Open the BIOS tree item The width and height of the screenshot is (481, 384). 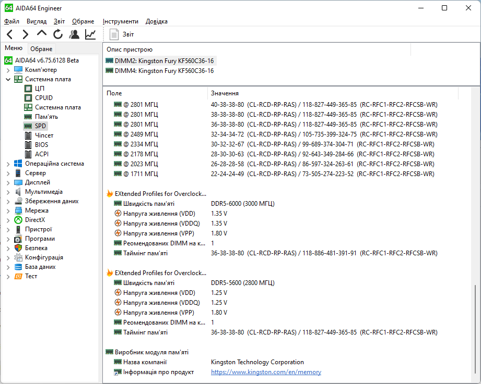[41, 145]
